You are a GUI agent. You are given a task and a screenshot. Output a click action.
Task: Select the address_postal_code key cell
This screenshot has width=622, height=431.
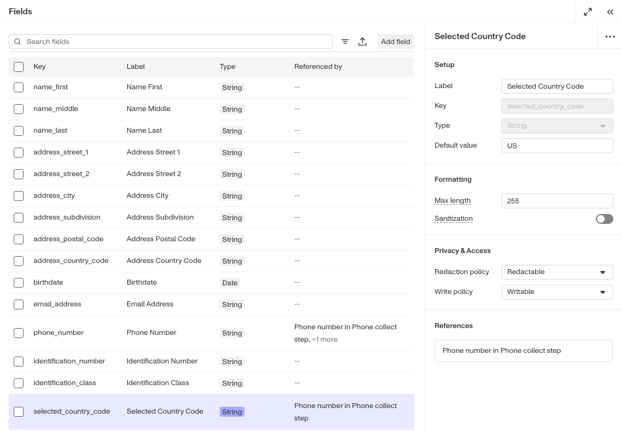68,239
